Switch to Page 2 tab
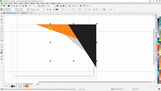 coord(38,84)
